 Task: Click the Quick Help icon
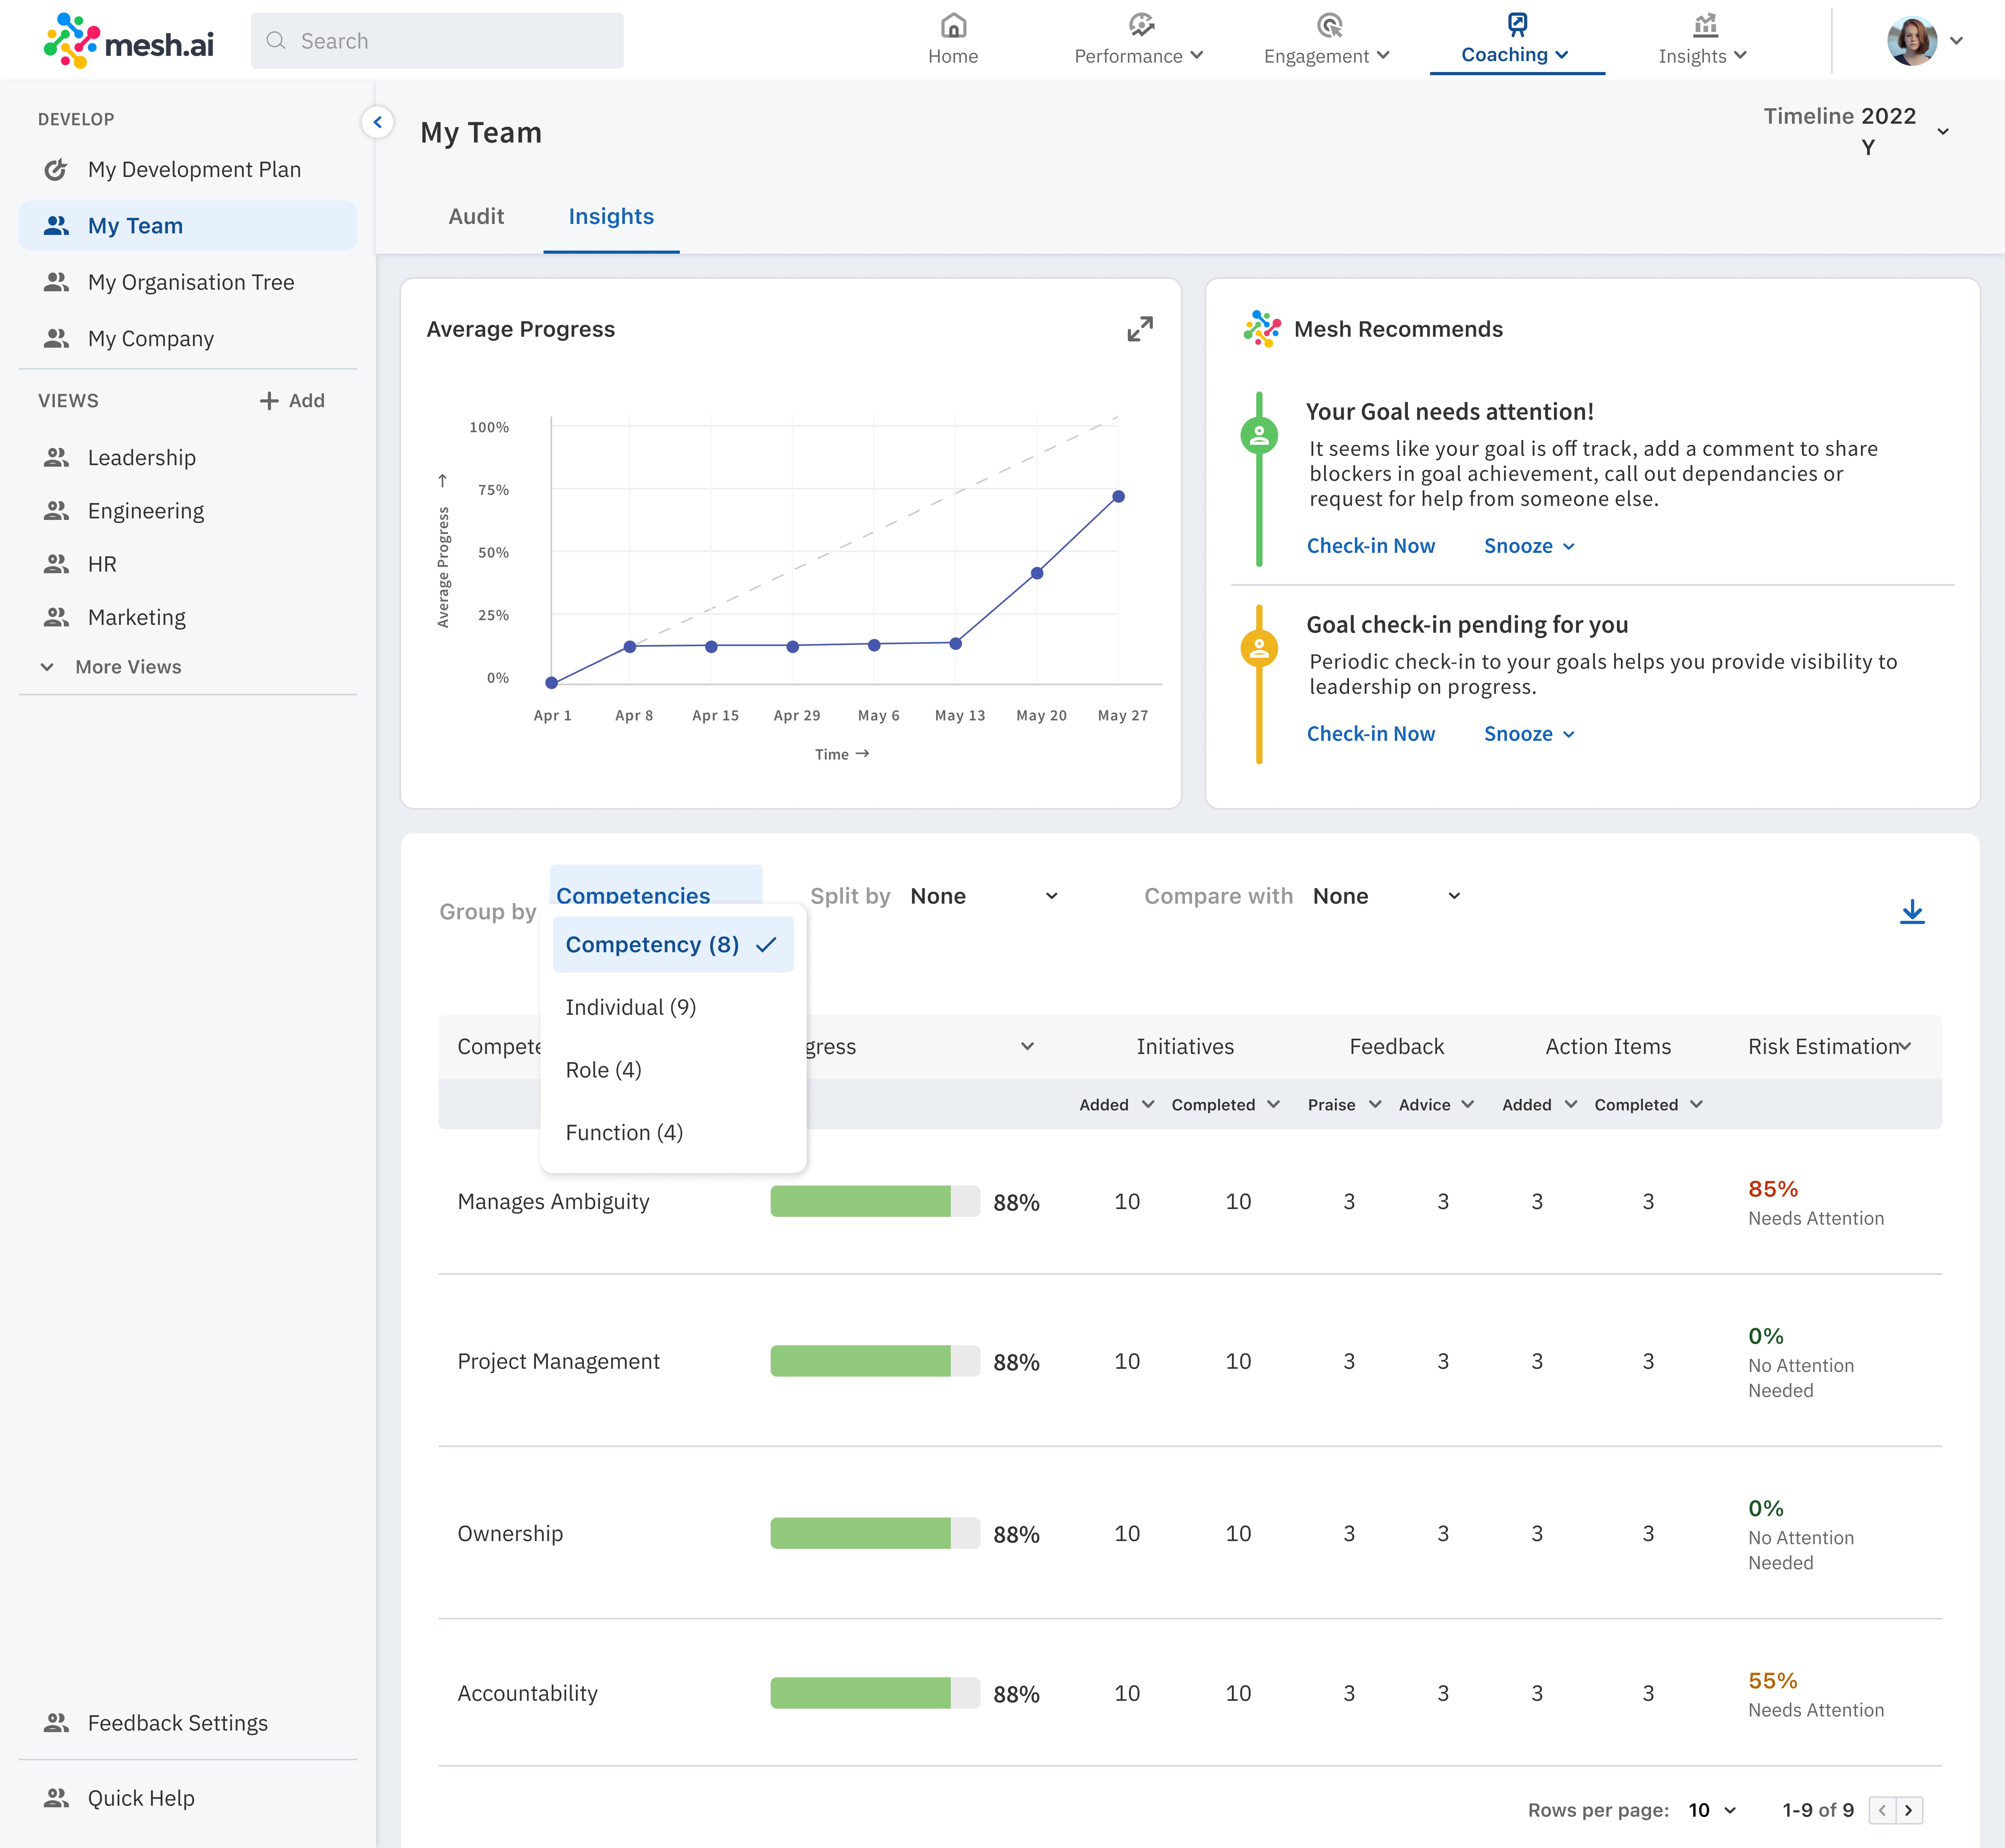click(x=56, y=1798)
